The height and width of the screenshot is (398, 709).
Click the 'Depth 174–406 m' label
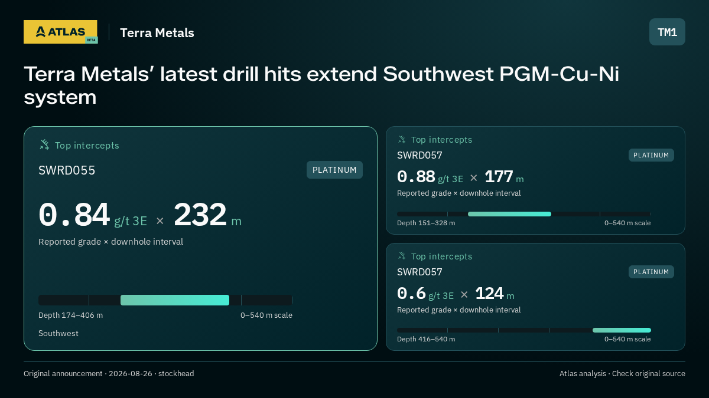[70, 315]
